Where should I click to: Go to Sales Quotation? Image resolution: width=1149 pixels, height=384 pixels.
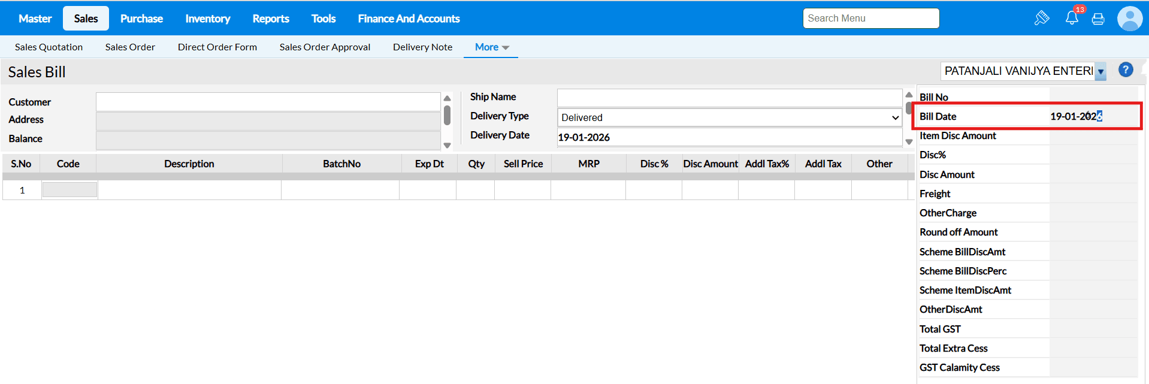pos(49,47)
